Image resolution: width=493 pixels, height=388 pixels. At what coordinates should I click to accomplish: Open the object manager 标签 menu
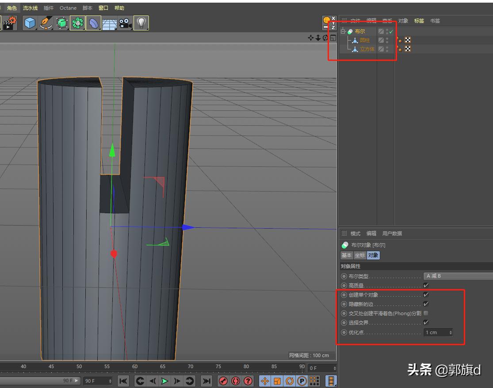419,21
